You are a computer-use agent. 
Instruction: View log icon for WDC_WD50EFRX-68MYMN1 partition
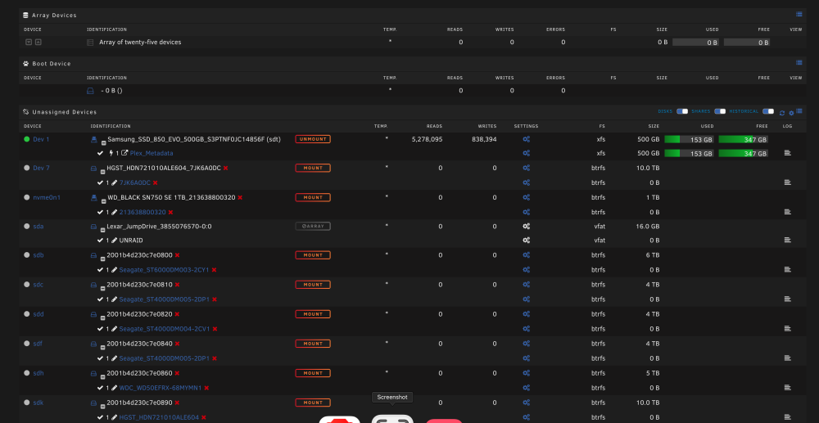point(788,388)
